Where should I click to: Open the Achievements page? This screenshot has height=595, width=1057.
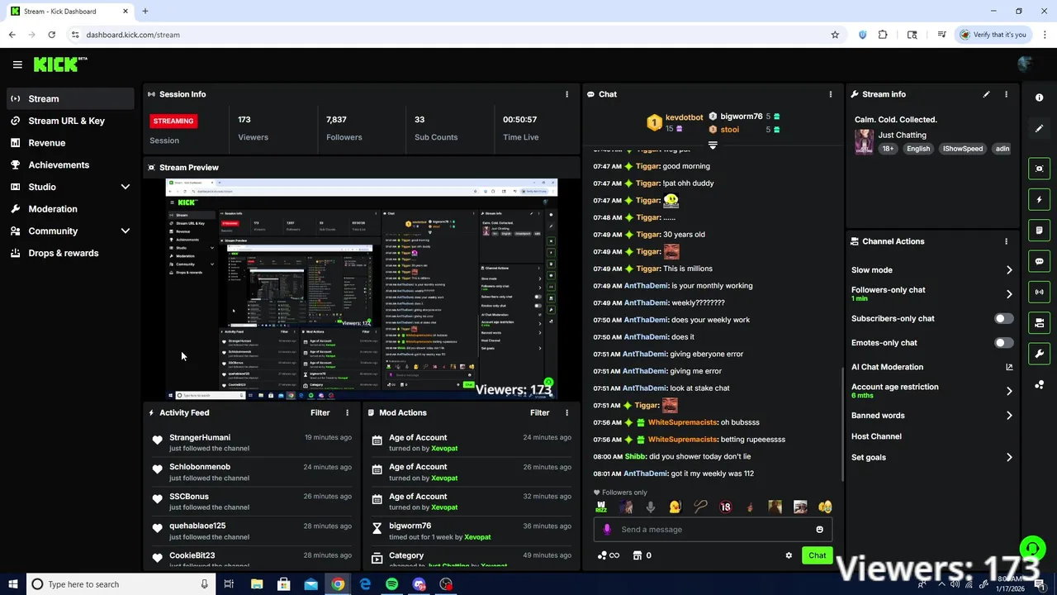[x=70, y=164]
